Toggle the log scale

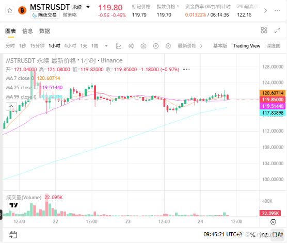point(264,234)
